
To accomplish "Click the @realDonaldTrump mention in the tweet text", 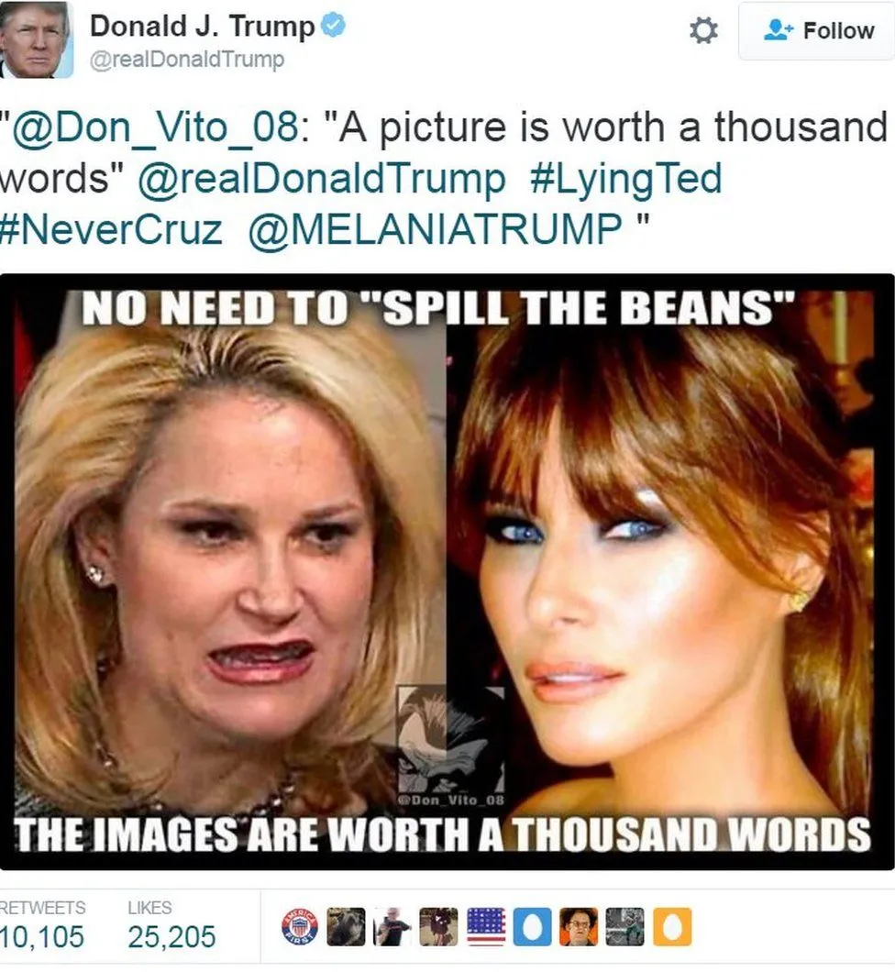I will 322,179.
